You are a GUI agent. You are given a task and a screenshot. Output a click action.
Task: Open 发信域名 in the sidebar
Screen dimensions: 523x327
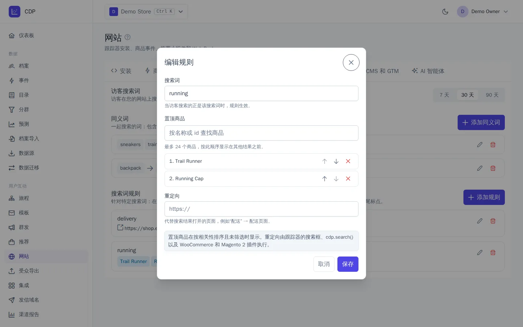pyautogui.click(x=46, y=300)
